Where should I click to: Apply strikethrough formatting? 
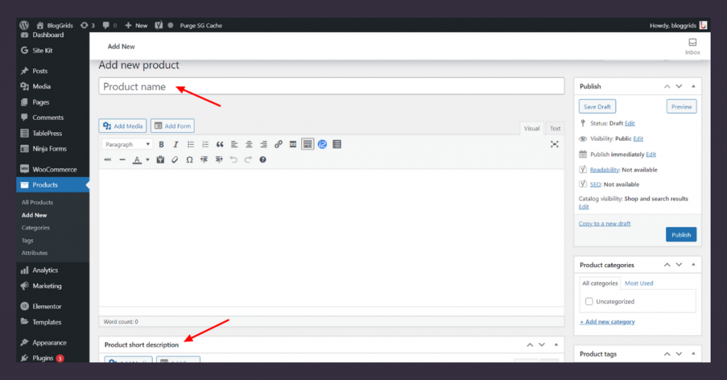(x=108, y=160)
